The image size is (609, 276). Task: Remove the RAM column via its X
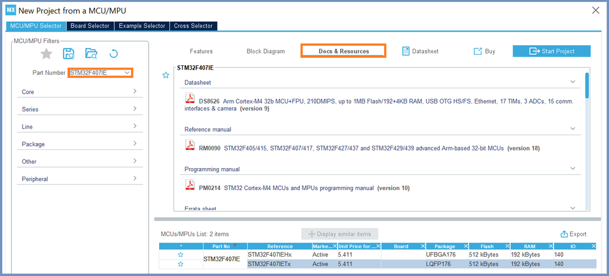pyautogui.click(x=550, y=246)
